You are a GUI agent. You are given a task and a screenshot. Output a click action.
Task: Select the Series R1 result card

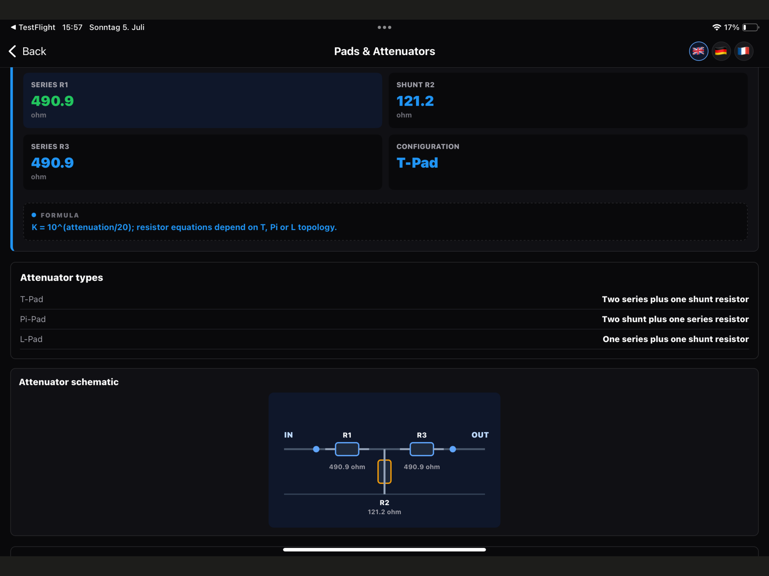click(203, 100)
